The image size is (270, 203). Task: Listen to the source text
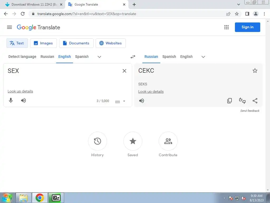pyautogui.click(x=23, y=100)
